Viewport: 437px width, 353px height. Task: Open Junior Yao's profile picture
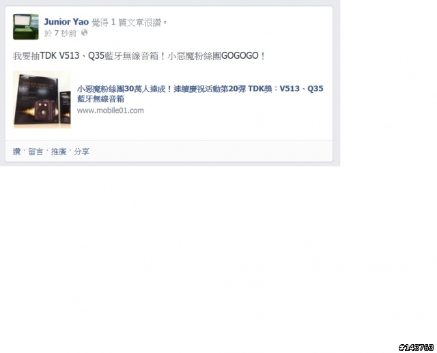point(26,27)
